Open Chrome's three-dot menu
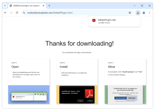This screenshot has height=111, width=155. click(150, 12)
